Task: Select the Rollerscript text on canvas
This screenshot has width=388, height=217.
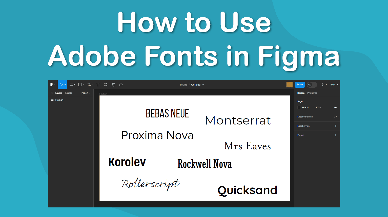Action: (x=151, y=184)
